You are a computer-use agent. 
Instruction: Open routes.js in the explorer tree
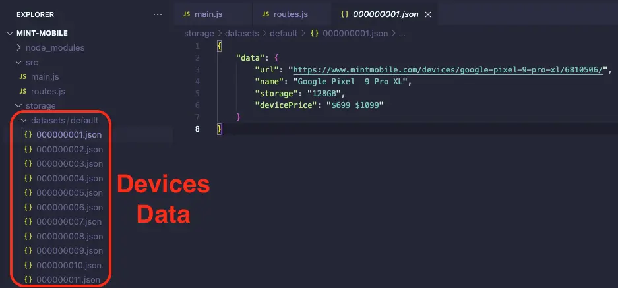[48, 92]
